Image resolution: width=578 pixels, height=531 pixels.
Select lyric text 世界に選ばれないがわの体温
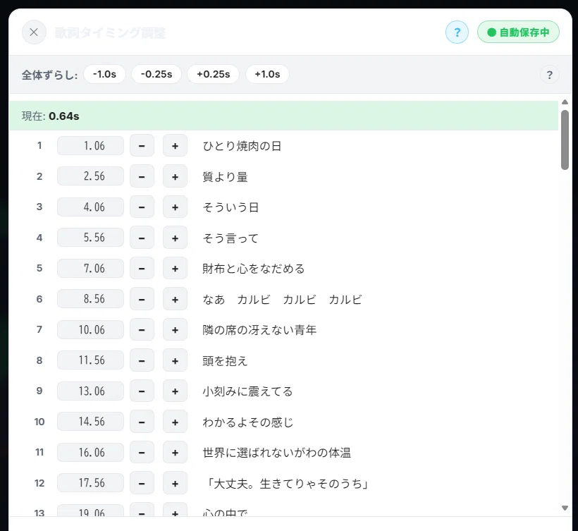[276, 453]
